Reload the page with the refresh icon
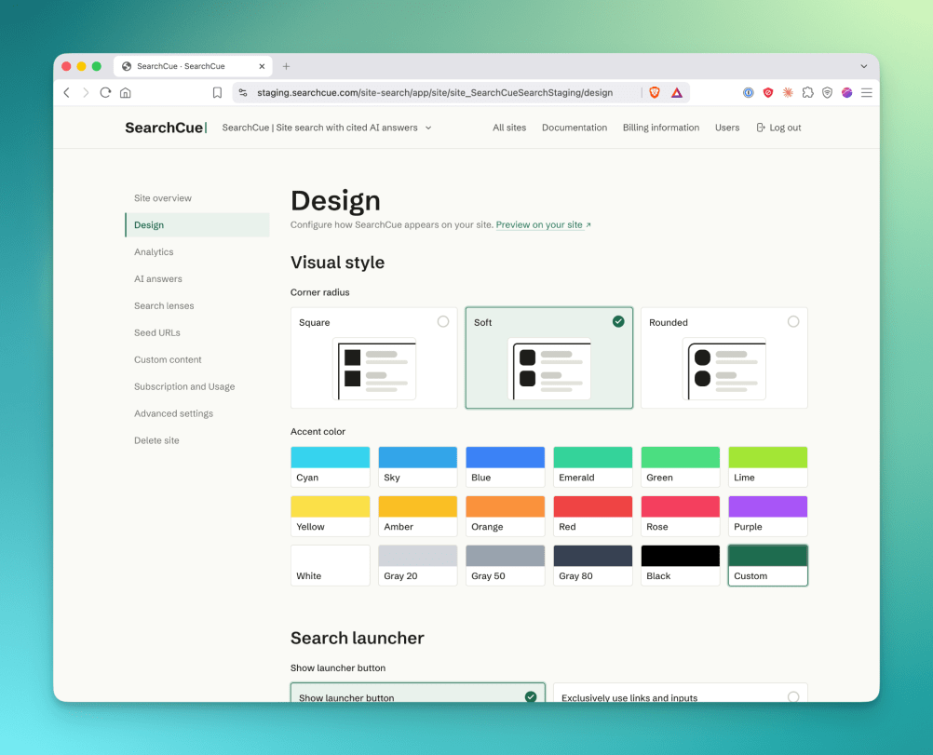 (105, 93)
